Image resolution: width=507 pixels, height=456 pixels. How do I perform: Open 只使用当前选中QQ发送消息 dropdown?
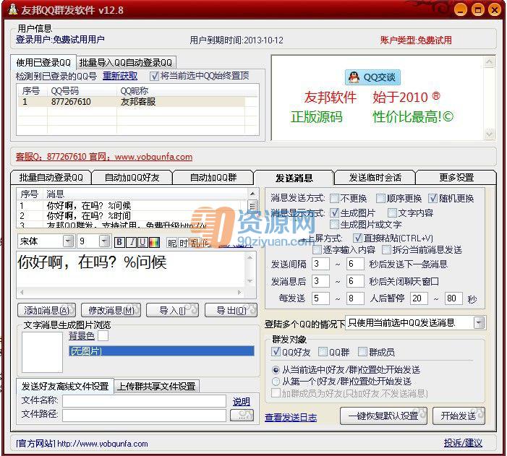click(480, 323)
